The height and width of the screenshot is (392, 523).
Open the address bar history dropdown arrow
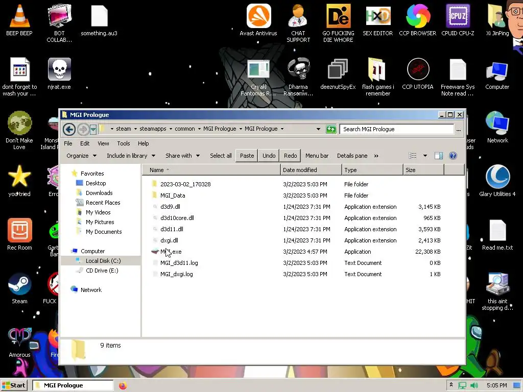[318, 129]
